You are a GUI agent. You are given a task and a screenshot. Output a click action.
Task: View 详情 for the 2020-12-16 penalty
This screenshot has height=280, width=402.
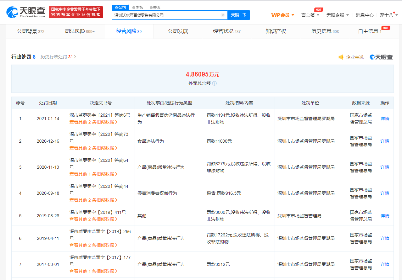point(385,141)
